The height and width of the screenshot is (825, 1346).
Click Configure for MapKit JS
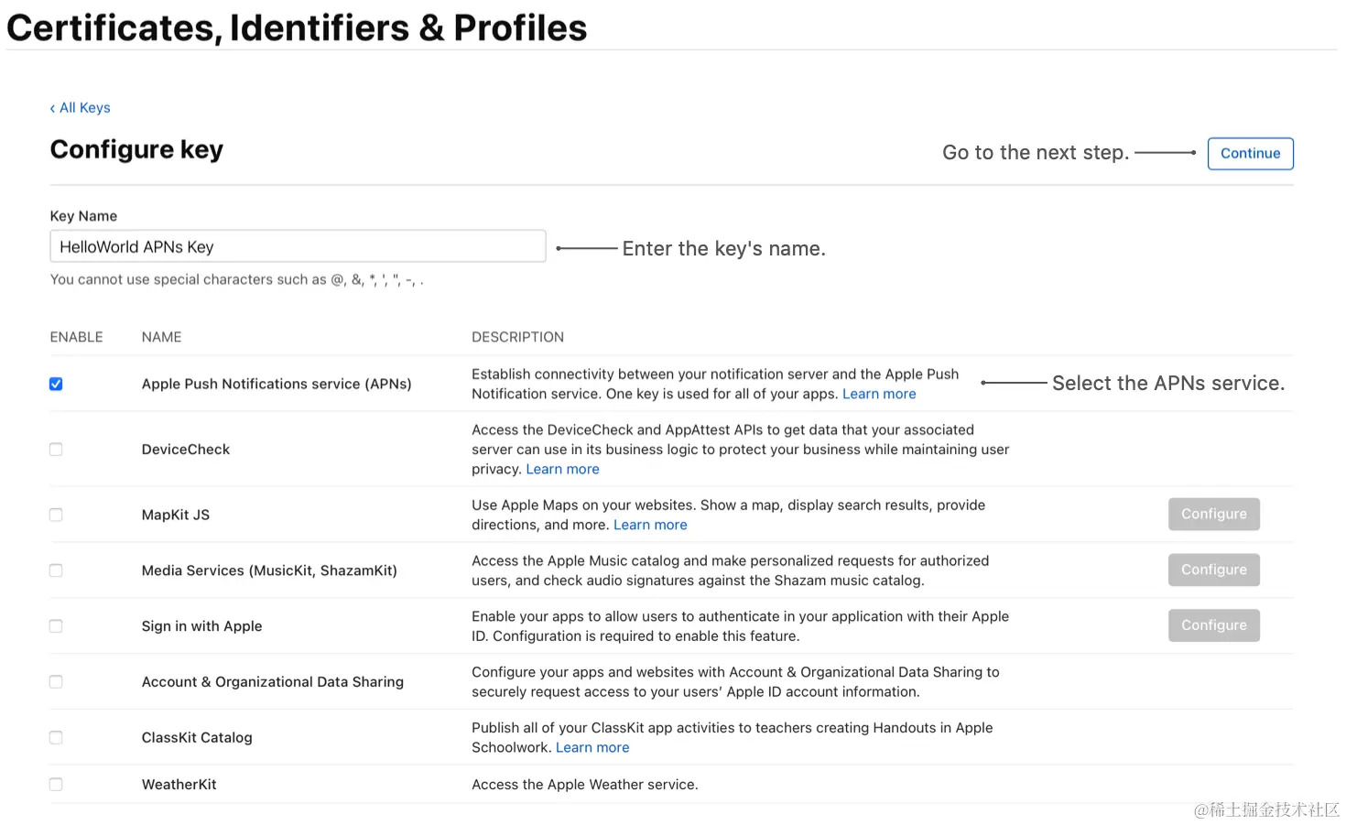[1213, 514]
